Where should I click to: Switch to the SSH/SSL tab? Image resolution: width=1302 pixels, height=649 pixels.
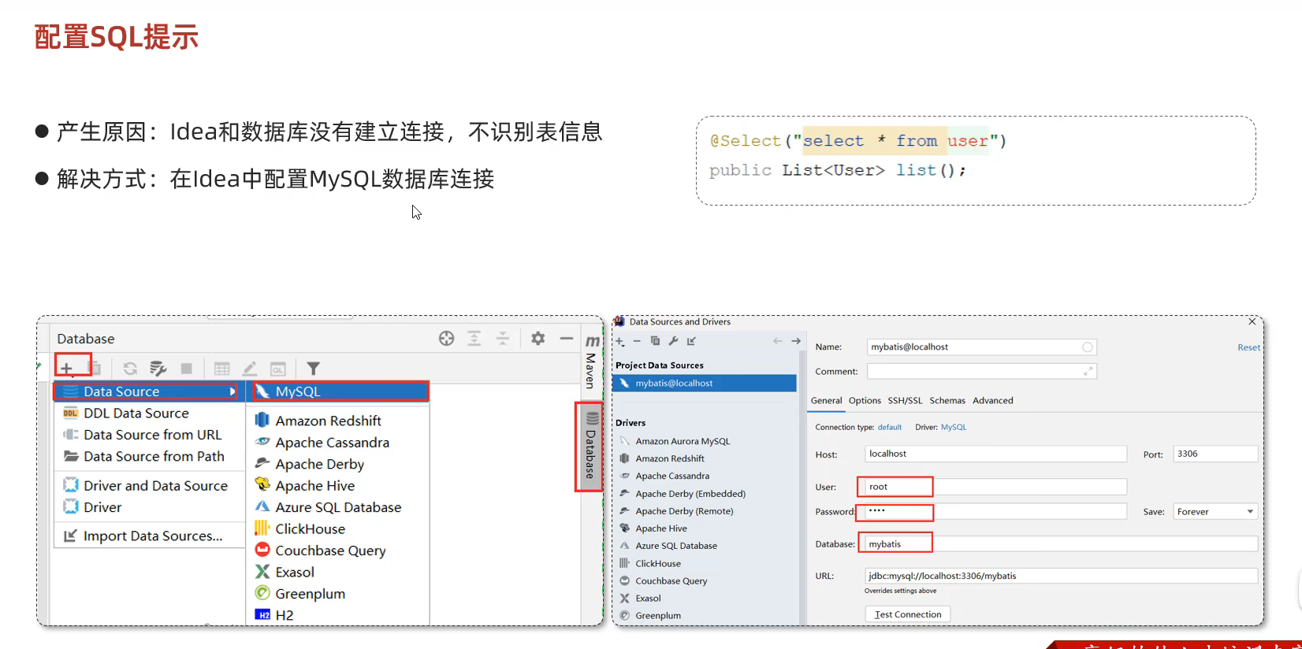pos(904,401)
